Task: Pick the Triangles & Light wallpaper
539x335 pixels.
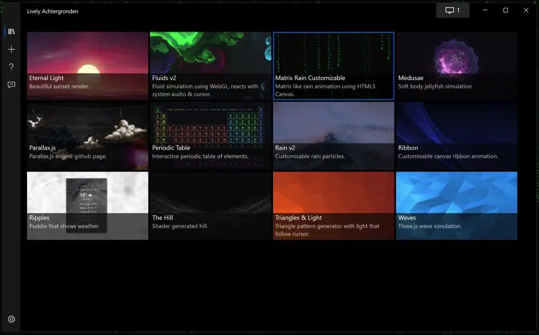Action: [x=334, y=206]
